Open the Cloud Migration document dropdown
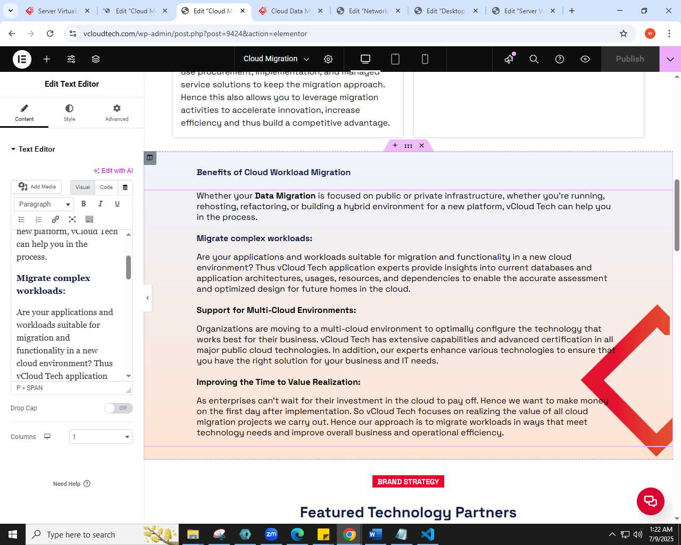Viewport: 681px width, 545px height. click(276, 59)
